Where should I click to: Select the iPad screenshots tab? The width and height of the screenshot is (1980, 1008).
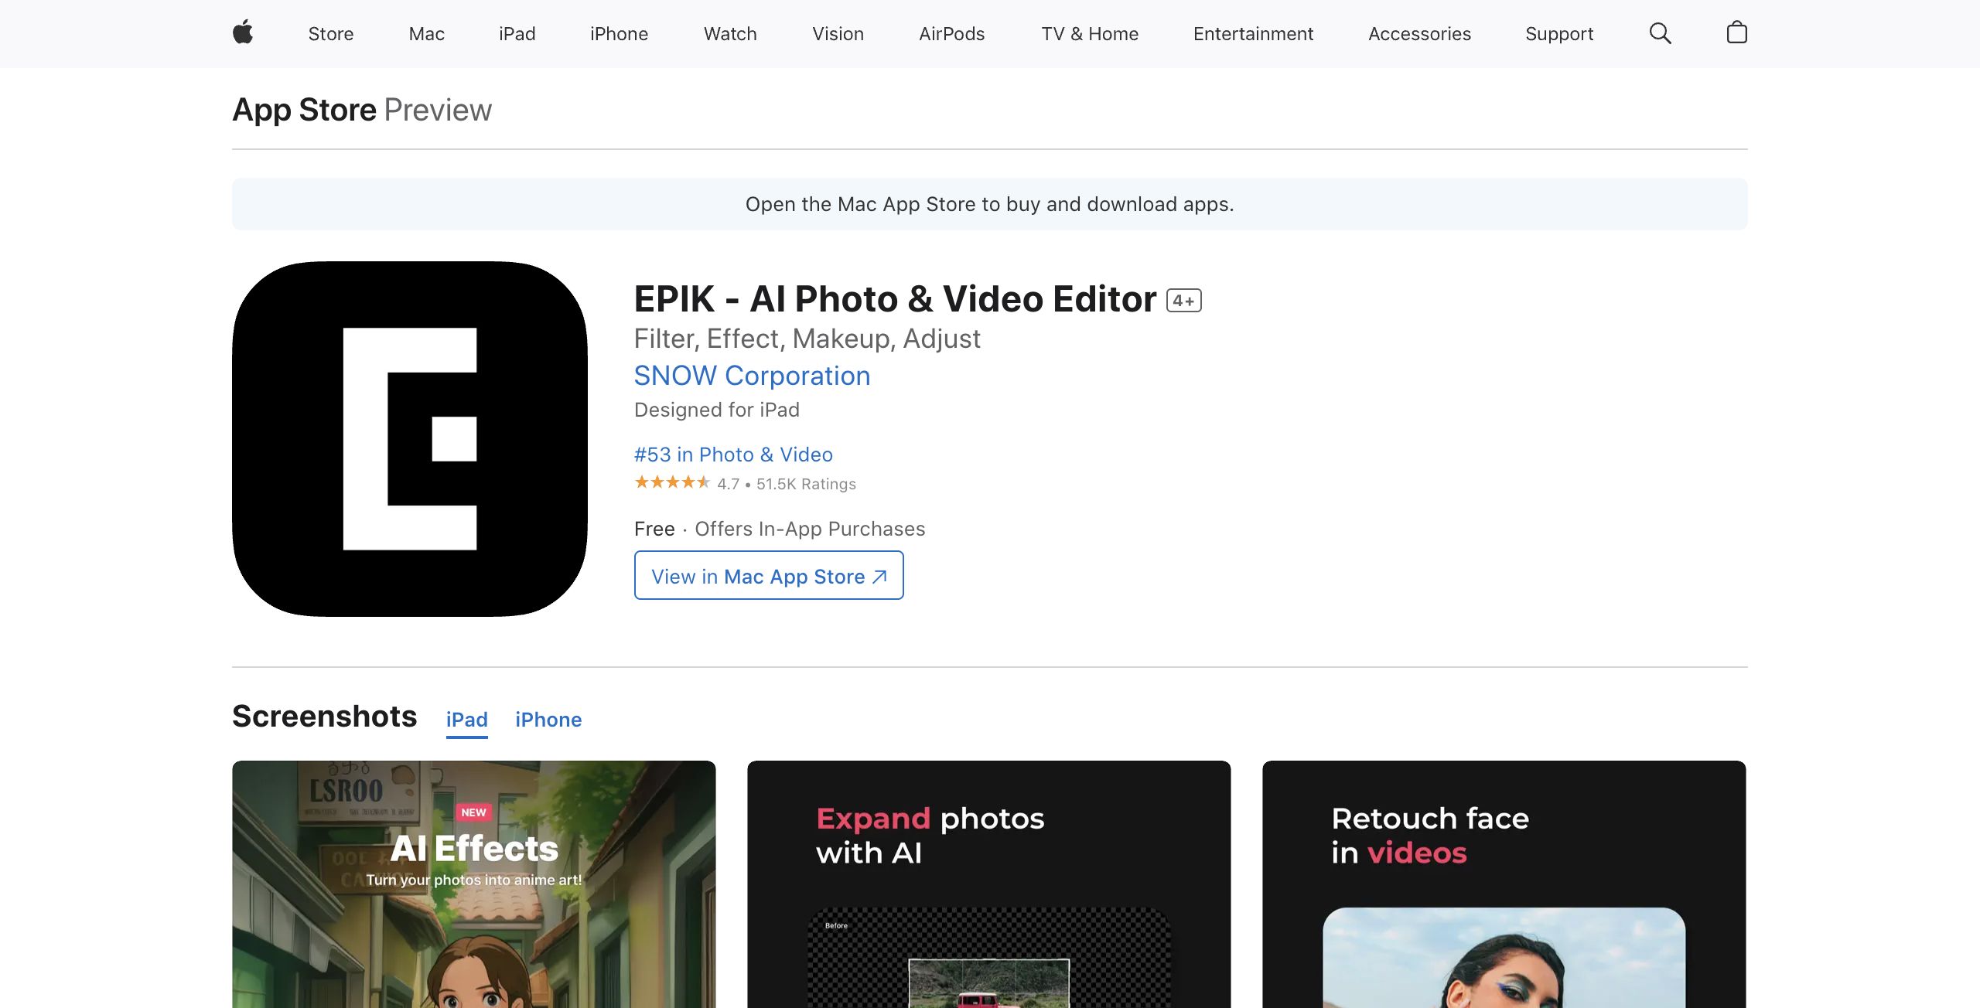pos(466,720)
